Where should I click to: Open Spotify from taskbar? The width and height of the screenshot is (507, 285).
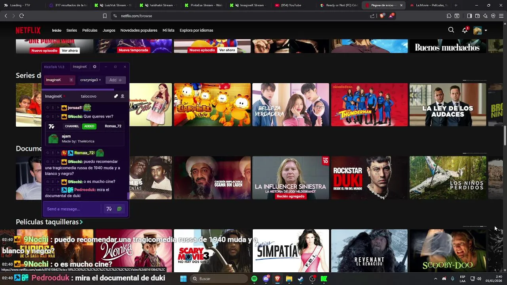tap(254, 279)
